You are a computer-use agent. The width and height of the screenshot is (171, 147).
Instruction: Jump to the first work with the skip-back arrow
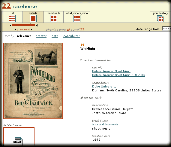coord(10,26)
